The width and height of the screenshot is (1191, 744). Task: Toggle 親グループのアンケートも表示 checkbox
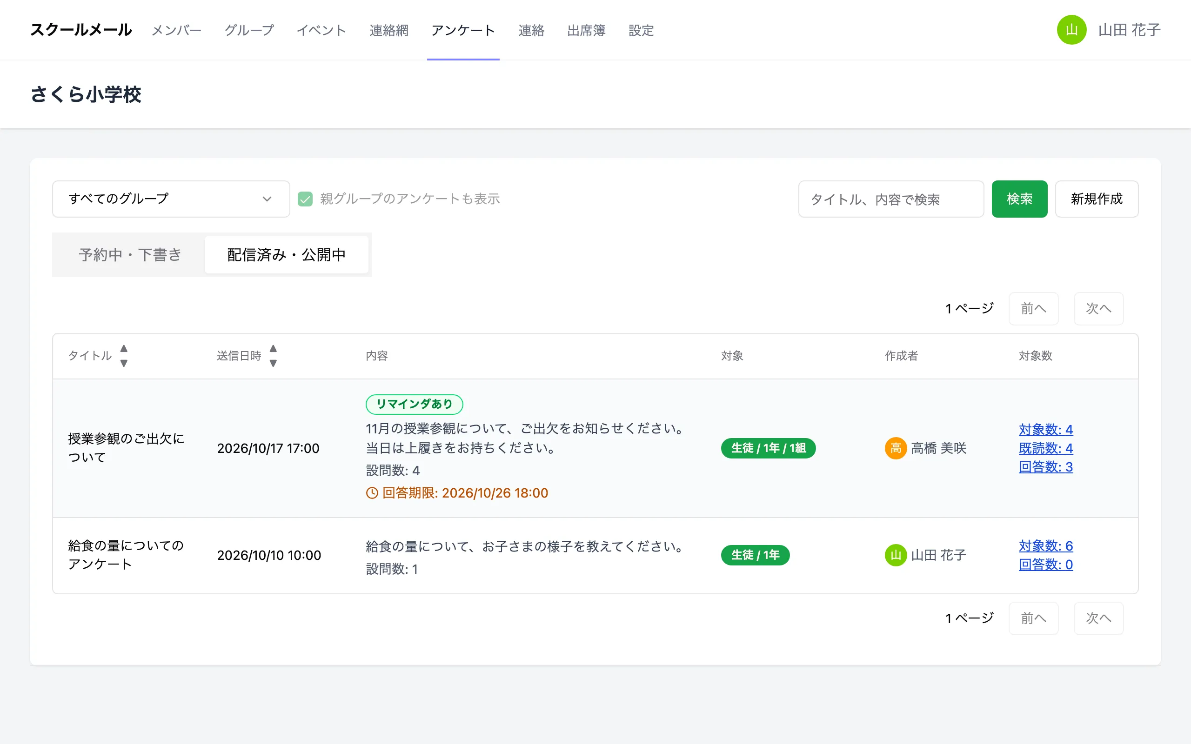tap(305, 199)
